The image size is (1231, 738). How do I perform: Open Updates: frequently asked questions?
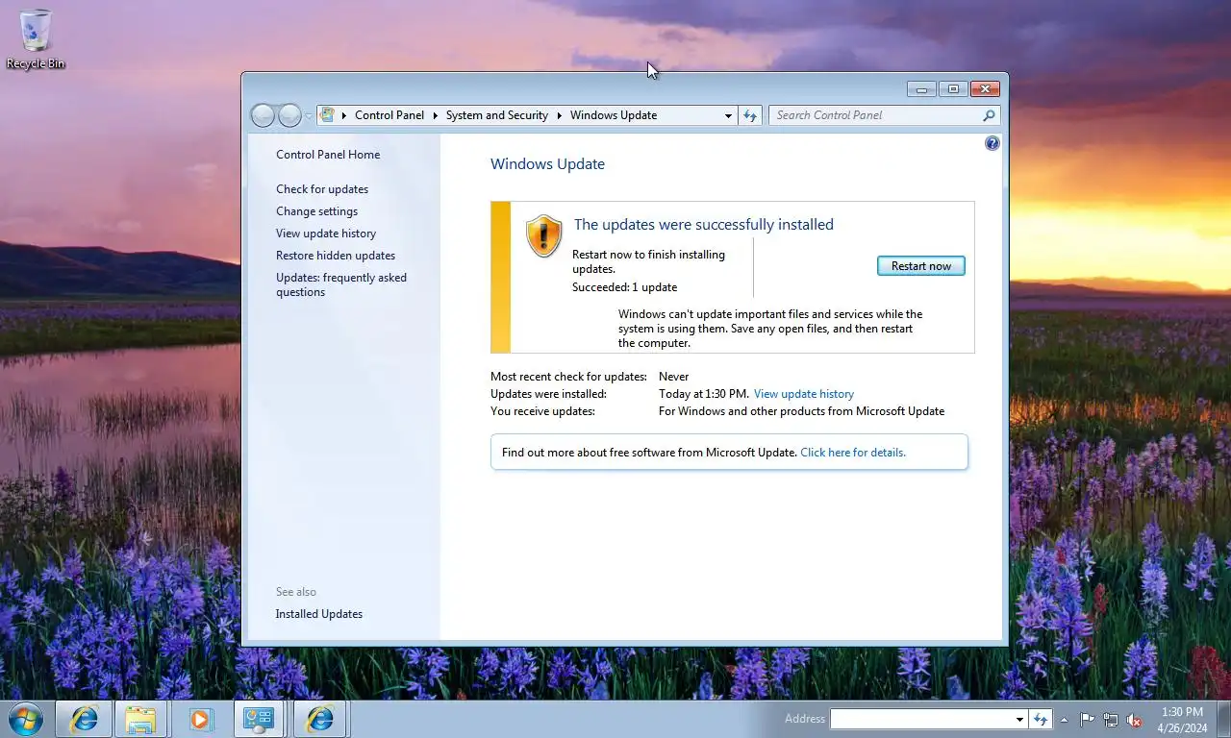coord(341,284)
